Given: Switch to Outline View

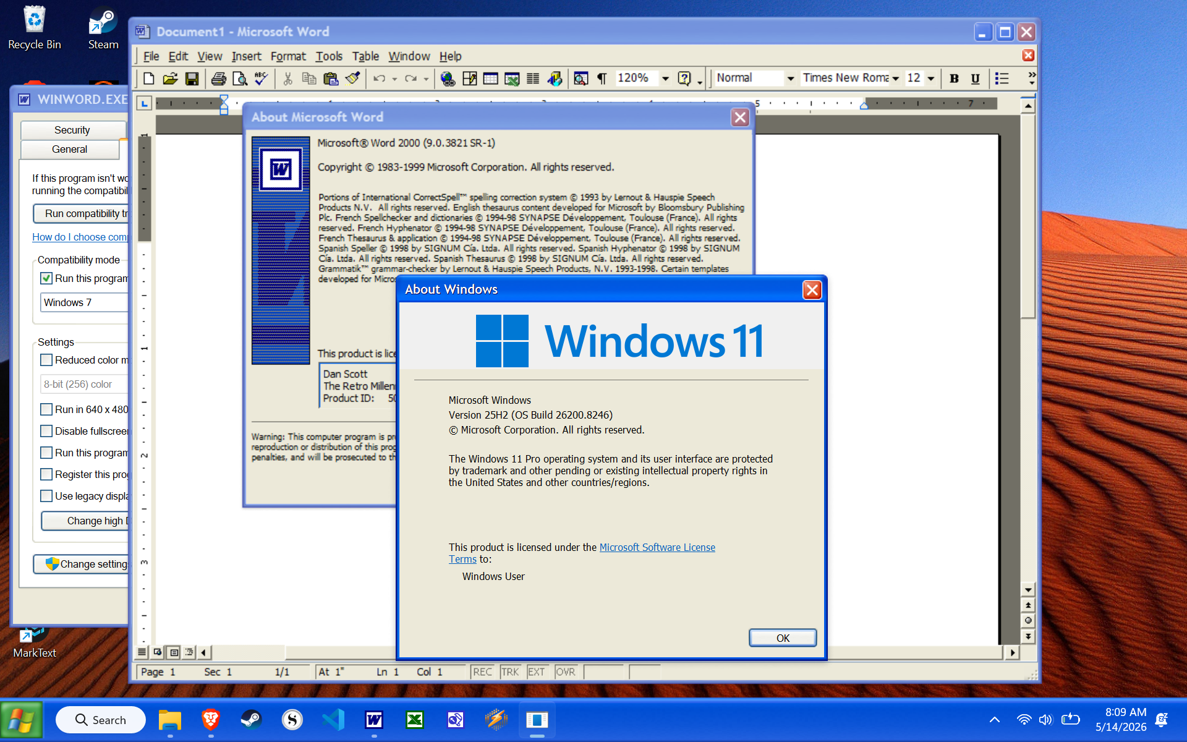Looking at the screenshot, I should click(190, 652).
